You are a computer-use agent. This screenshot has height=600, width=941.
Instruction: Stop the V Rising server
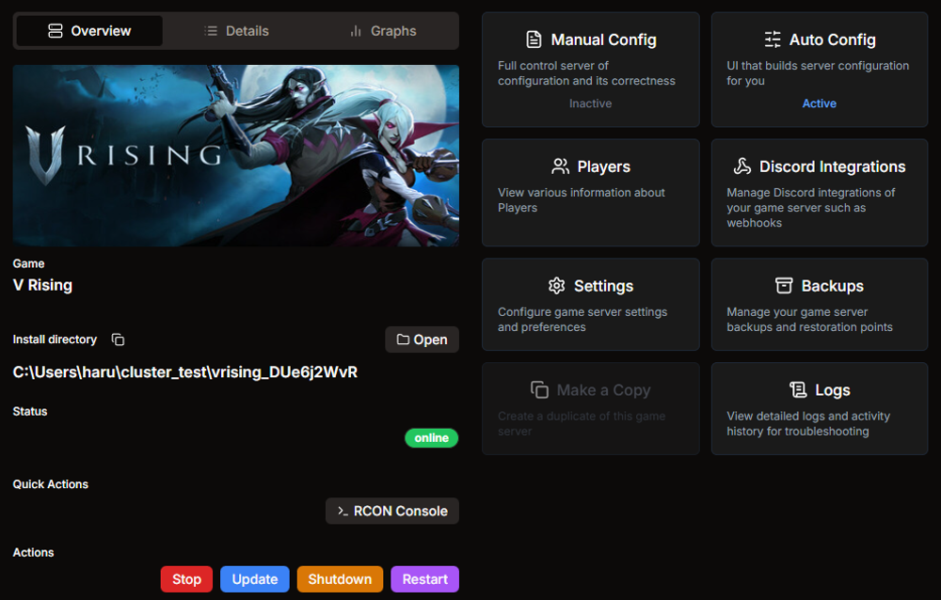coord(186,579)
